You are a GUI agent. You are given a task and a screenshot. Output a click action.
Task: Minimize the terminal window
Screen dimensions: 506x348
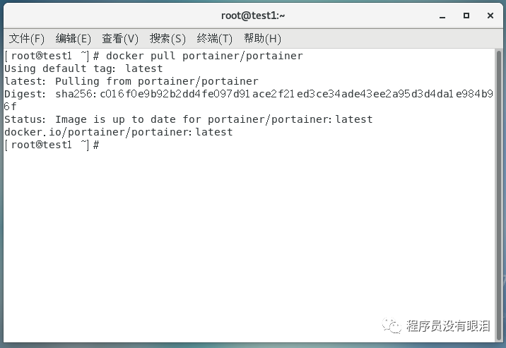[x=442, y=16]
